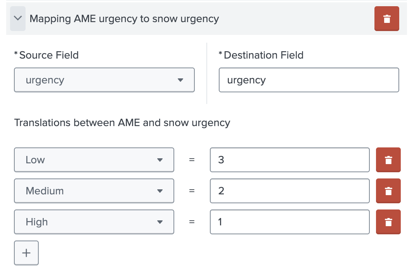Screen dimensions: 412x270
Task: Click the trash icon beside the header bar
Action: click(386, 18)
